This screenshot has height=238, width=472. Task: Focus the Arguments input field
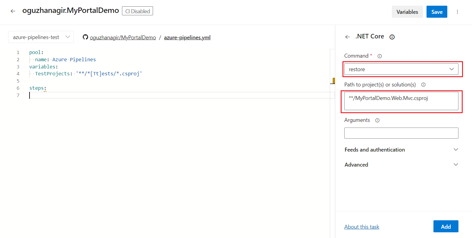401,133
